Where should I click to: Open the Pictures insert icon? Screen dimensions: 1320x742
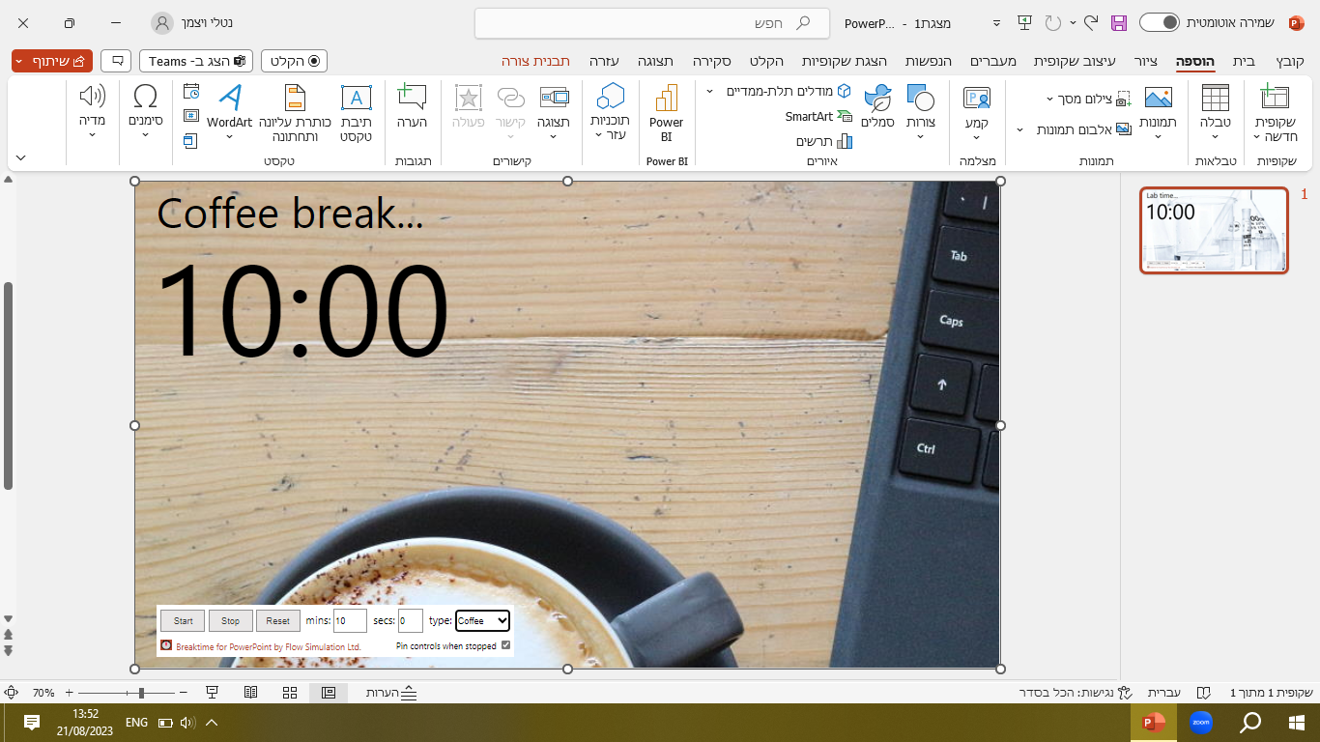(1158, 99)
